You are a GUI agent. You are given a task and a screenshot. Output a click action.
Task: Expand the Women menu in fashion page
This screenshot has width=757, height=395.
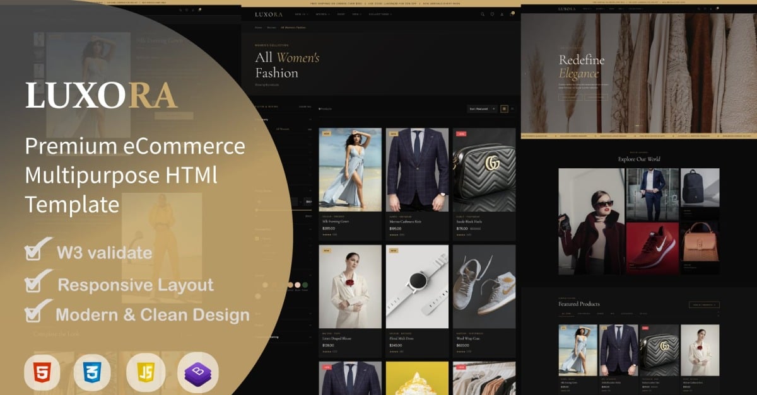tap(322, 14)
